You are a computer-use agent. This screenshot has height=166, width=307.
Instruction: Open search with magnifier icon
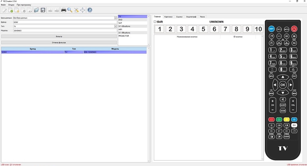click(x=70, y=10)
